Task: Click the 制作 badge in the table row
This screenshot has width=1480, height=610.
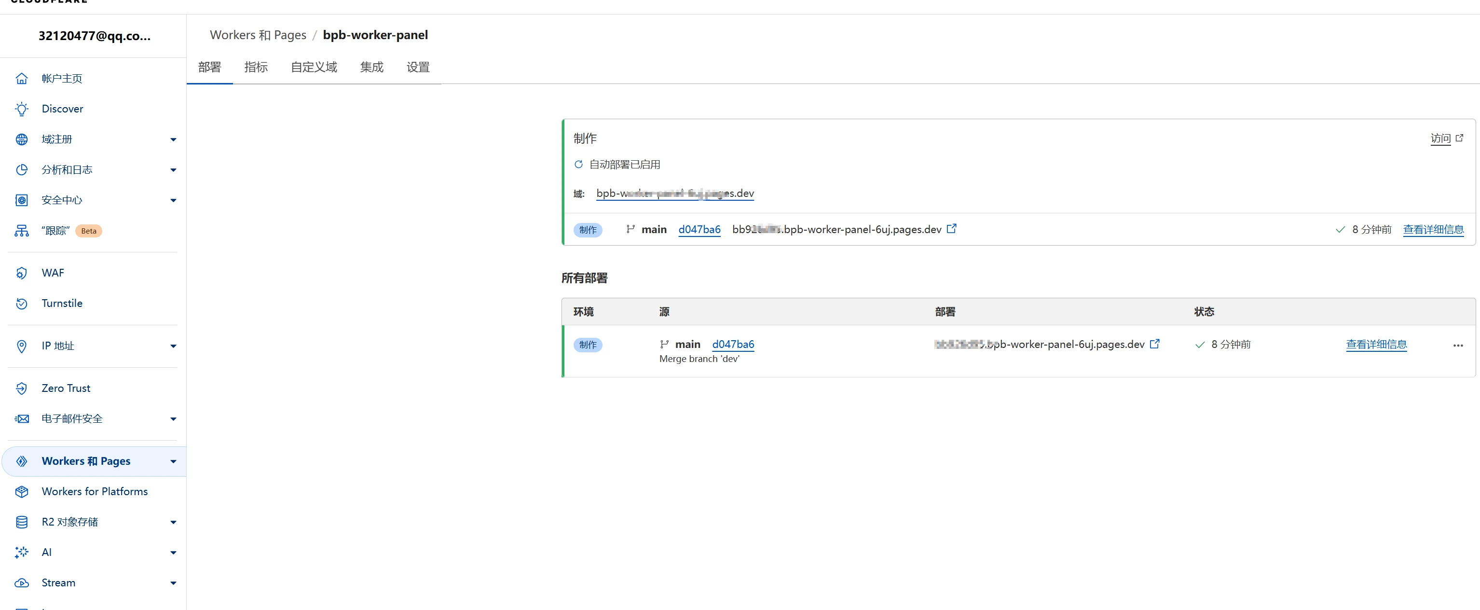Action: coord(587,345)
